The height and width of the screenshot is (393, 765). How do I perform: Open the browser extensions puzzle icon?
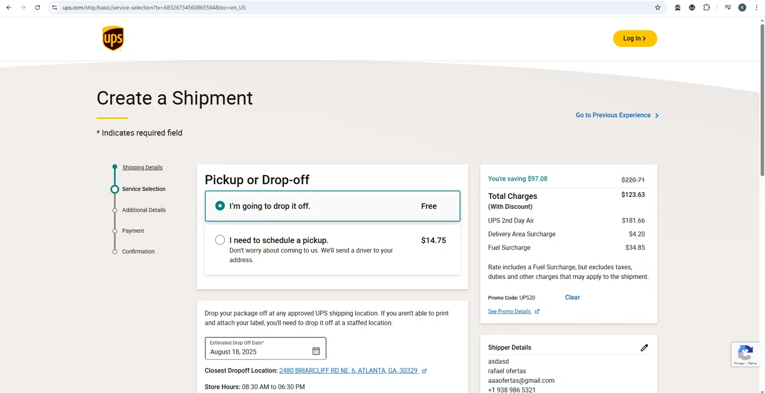click(x=706, y=8)
